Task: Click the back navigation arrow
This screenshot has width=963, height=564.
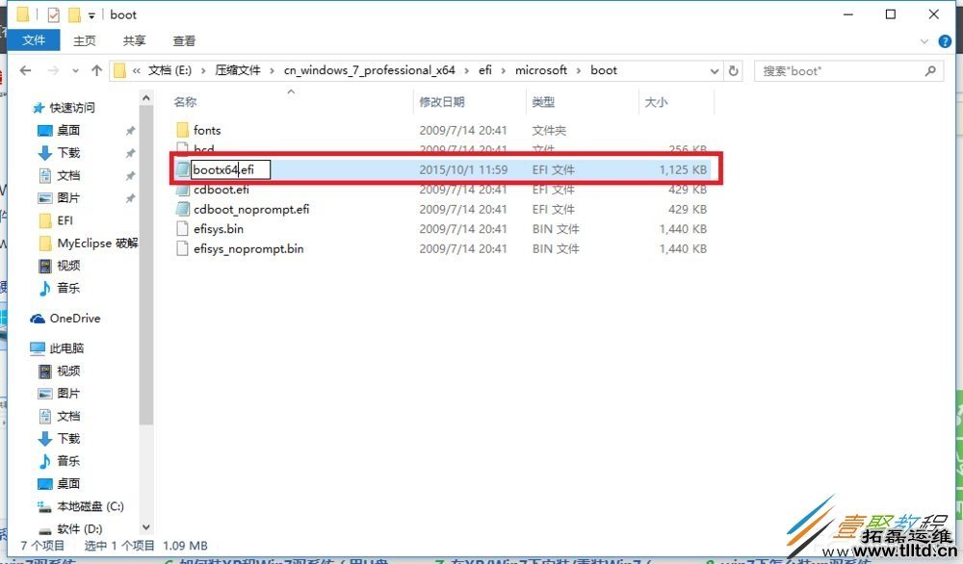Action: coord(26,70)
